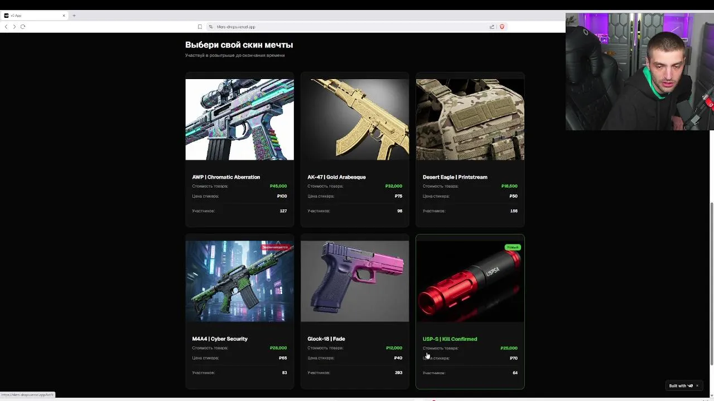Open the Desert Eagle Printstream image
The width and height of the screenshot is (714, 401).
click(x=470, y=119)
